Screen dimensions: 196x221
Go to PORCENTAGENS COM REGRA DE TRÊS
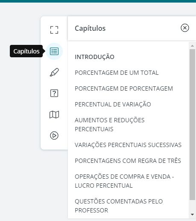[128, 161]
